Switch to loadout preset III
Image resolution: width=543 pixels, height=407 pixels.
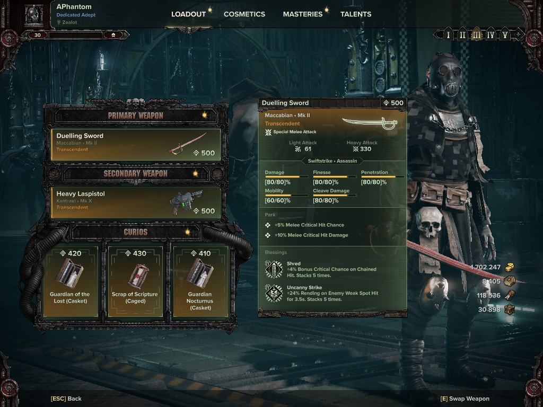click(x=477, y=34)
